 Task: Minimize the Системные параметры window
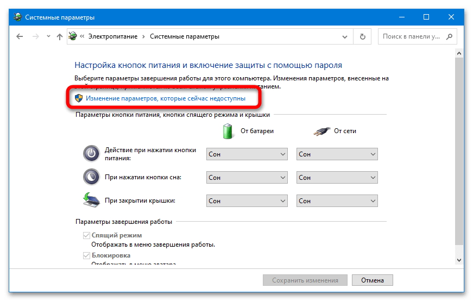[x=401, y=17]
